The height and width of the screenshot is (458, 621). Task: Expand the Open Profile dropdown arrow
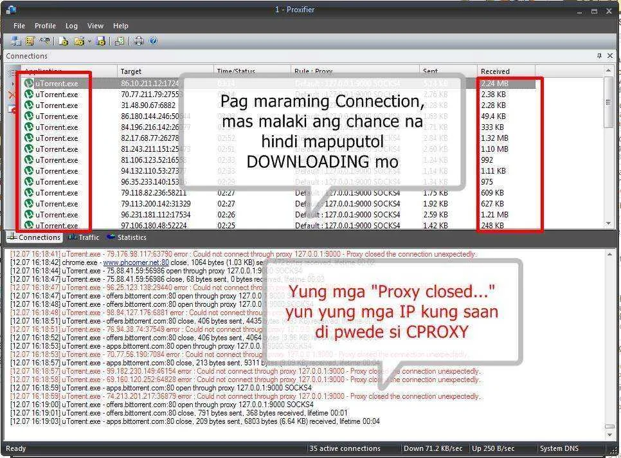(x=89, y=41)
